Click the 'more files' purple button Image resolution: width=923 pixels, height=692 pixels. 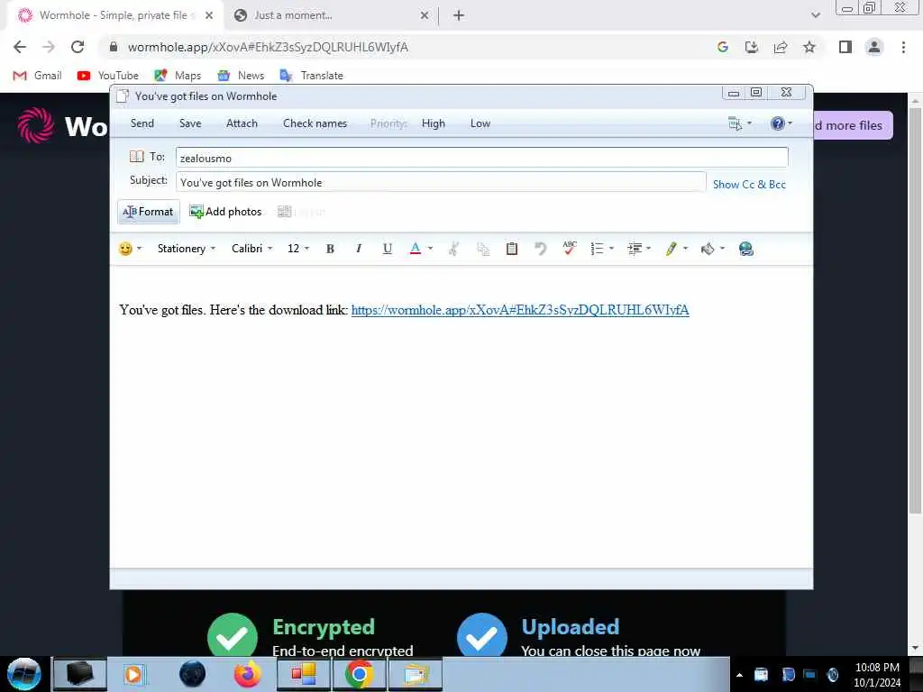[x=853, y=125]
